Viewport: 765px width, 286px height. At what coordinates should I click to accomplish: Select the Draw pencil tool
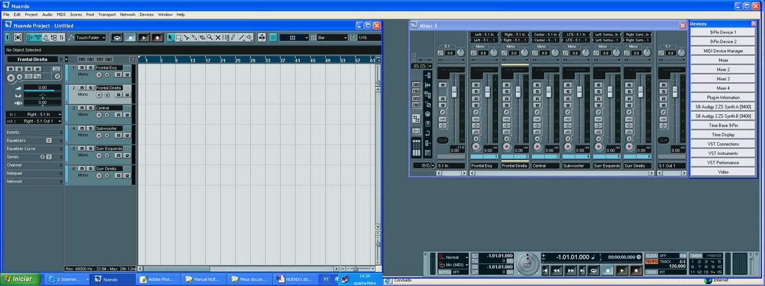pos(233,38)
